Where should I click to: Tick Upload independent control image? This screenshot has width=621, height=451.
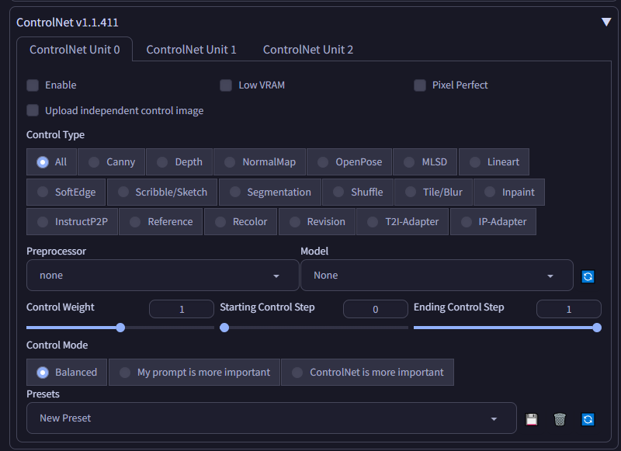(x=33, y=110)
